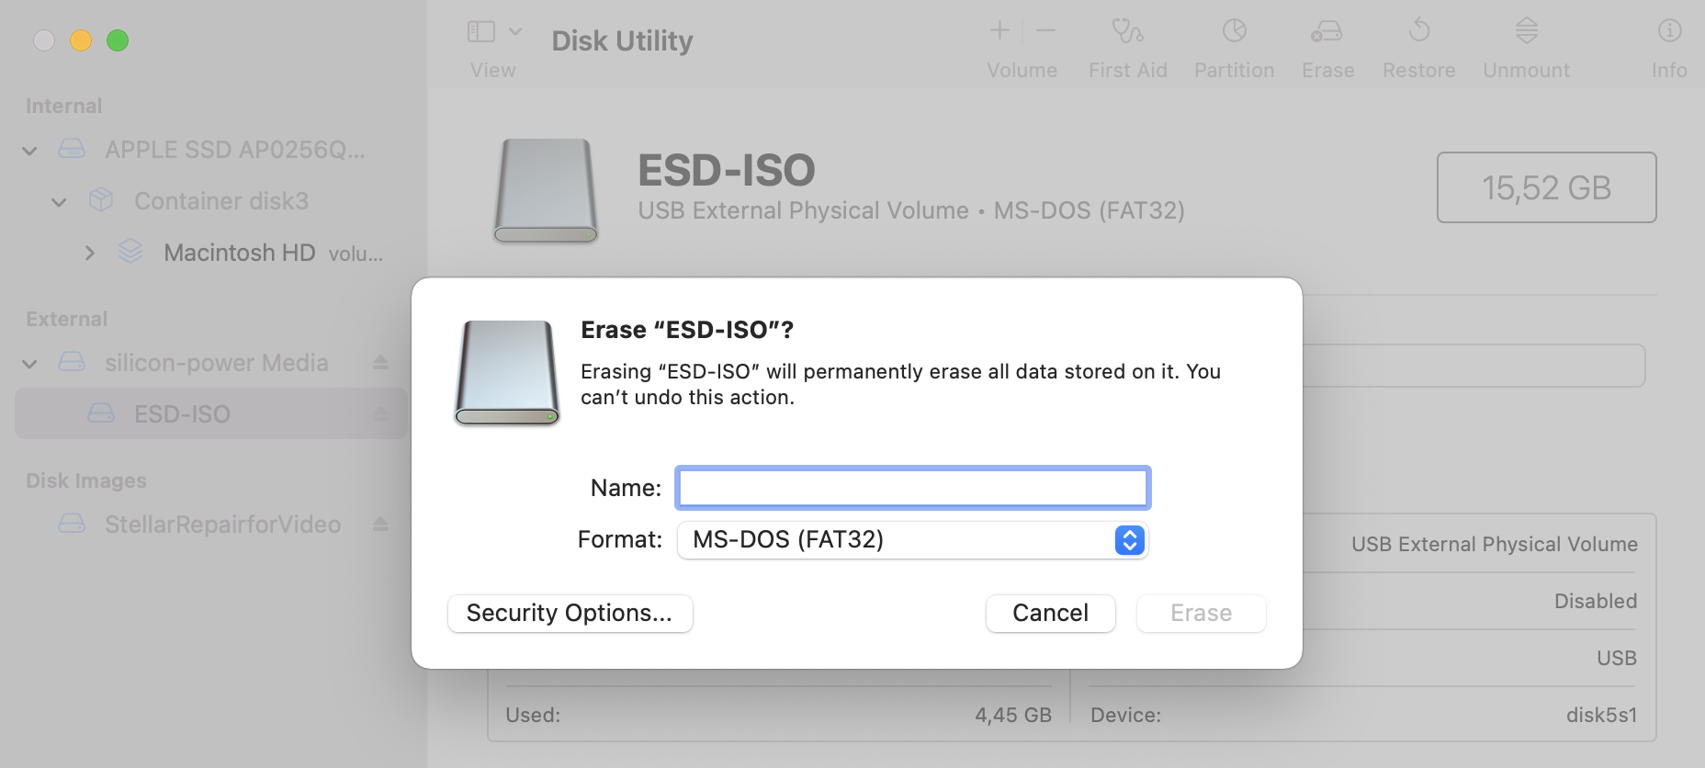The image size is (1705, 768).
Task: Open the sidebar View dropdown
Action: pos(494,31)
